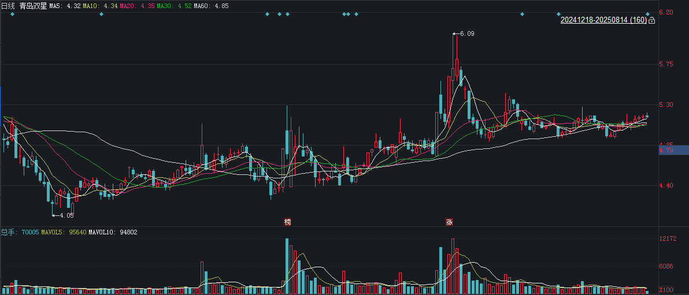Click the 6086 volume axis label

coord(666,266)
